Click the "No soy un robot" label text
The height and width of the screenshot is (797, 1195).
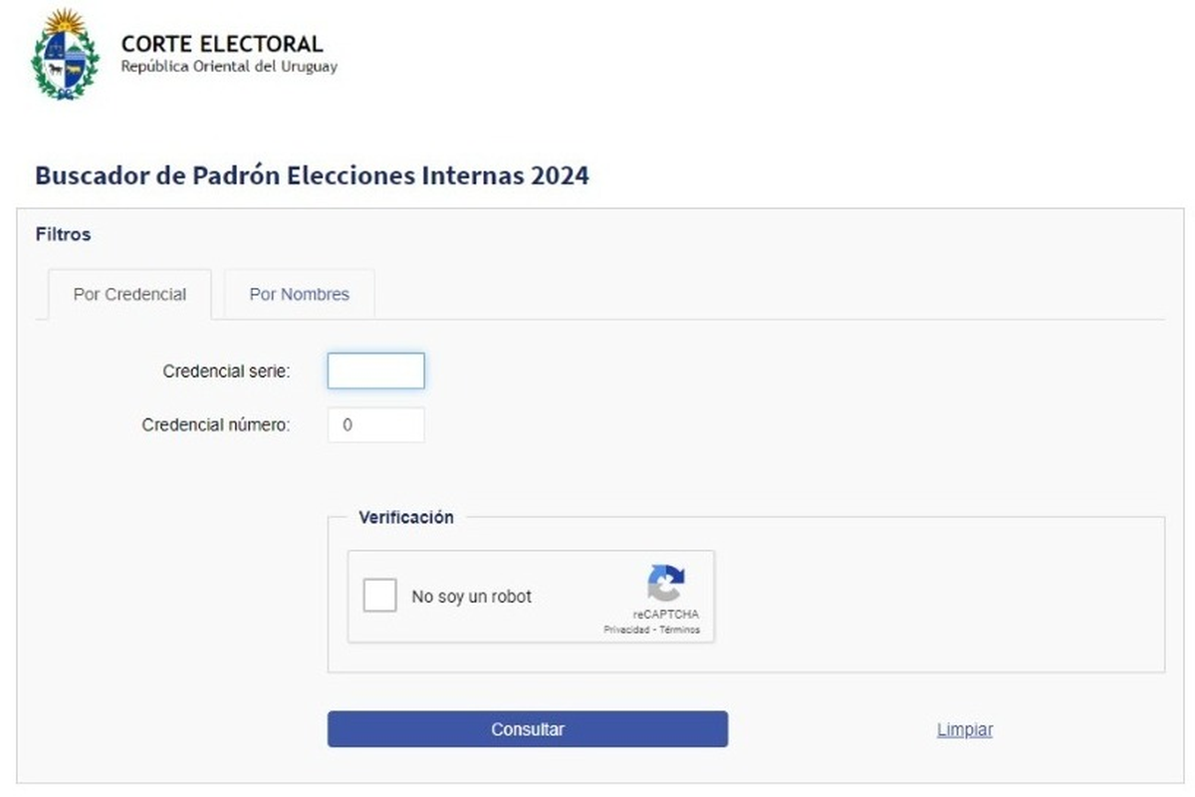coord(471,597)
